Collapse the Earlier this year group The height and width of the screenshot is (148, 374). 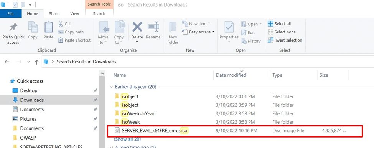[111, 87]
